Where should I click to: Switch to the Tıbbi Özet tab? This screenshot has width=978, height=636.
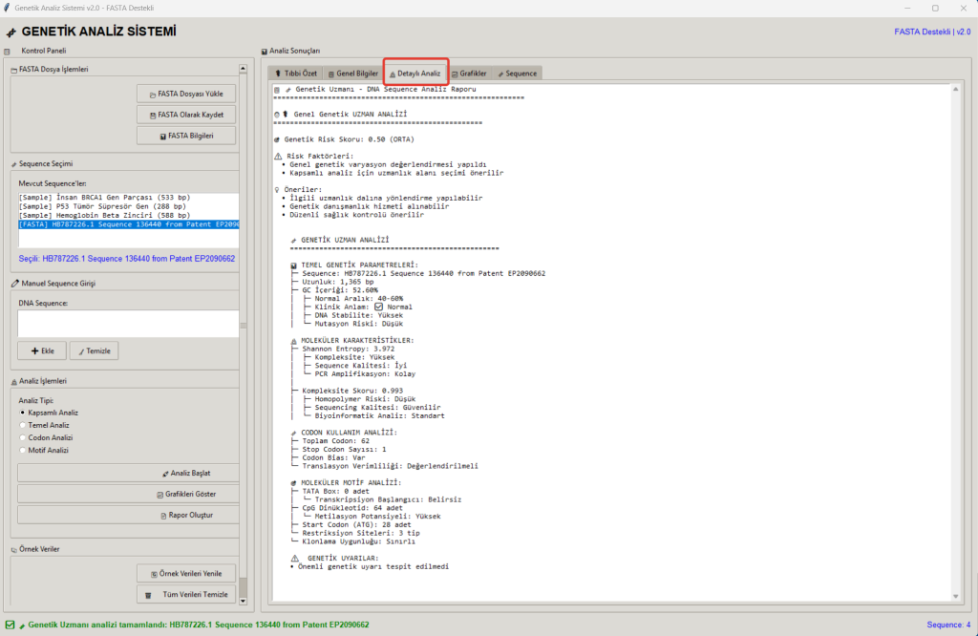tap(294, 73)
